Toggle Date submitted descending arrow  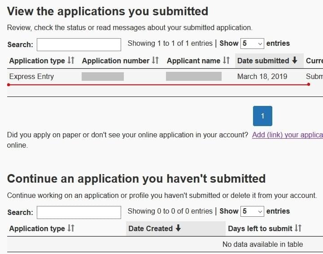(295, 60)
